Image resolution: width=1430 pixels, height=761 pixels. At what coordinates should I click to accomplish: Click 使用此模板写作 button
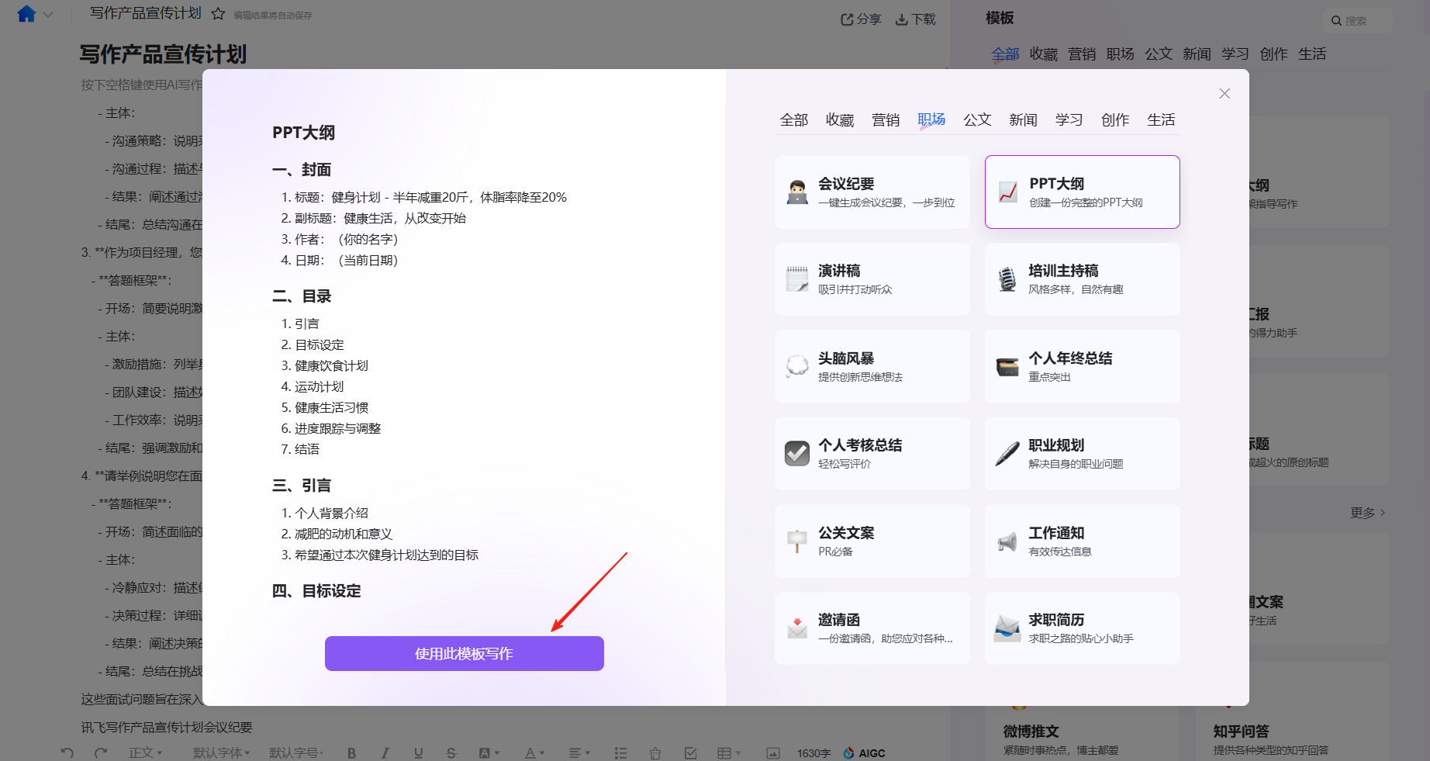tap(464, 653)
